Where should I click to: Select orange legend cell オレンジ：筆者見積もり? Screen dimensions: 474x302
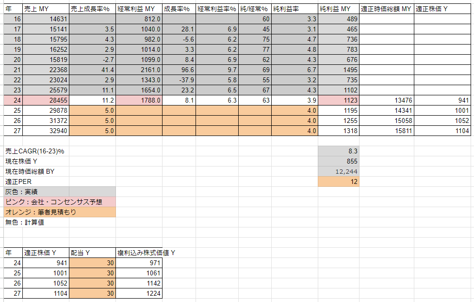click(60, 212)
